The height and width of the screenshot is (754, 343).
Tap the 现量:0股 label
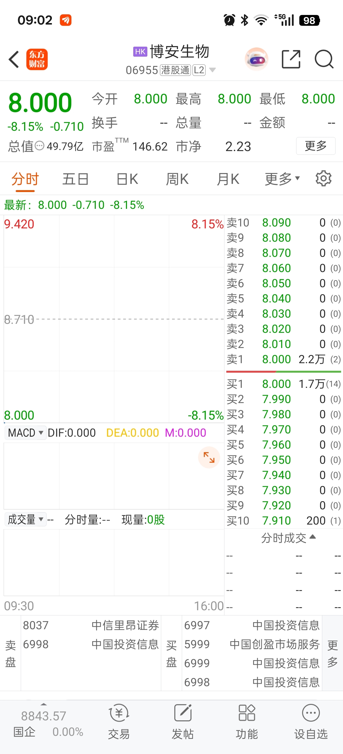pyautogui.click(x=143, y=520)
